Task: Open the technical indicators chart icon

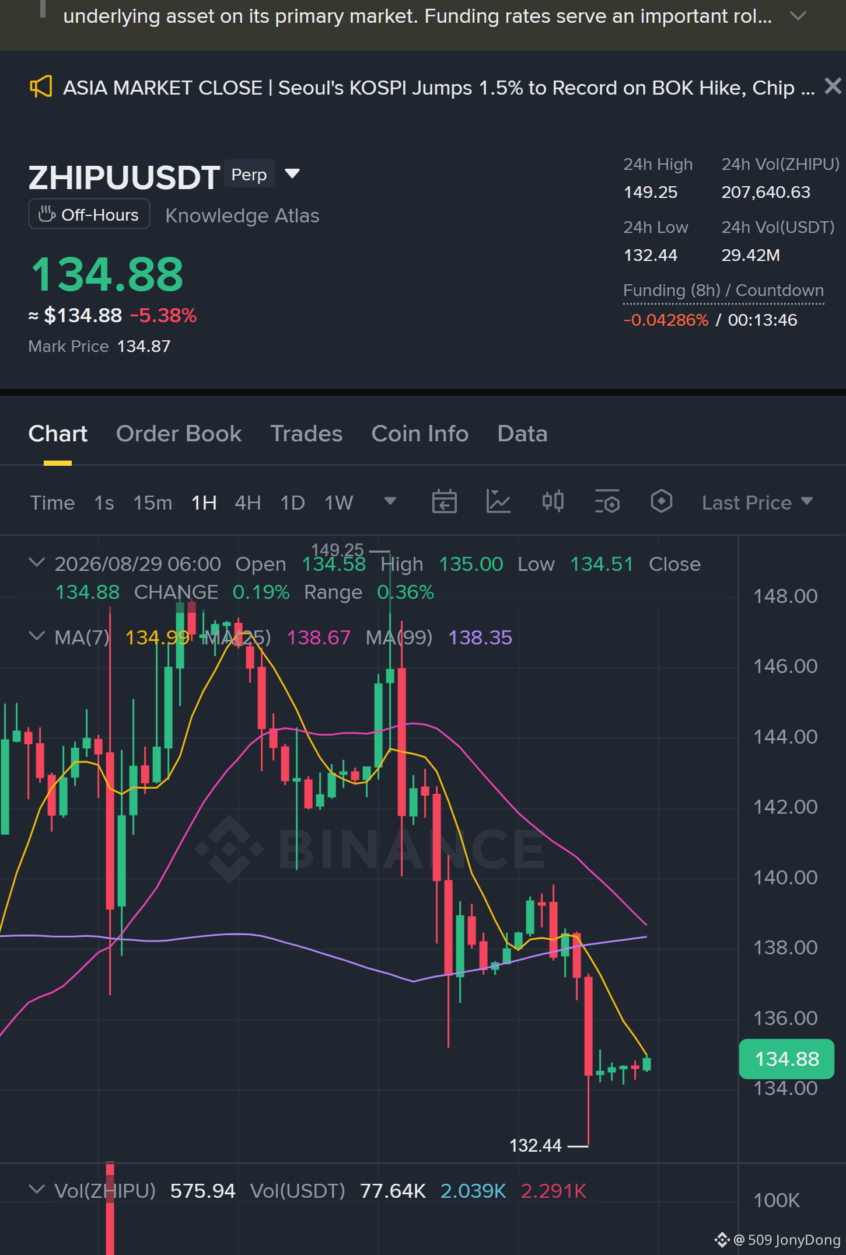Action: click(499, 501)
